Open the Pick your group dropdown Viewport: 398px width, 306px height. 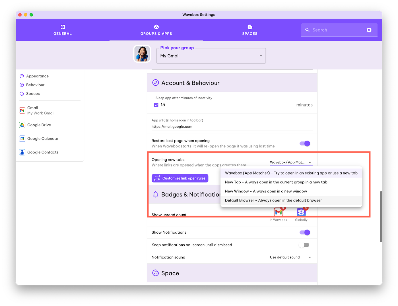(211, 56)
